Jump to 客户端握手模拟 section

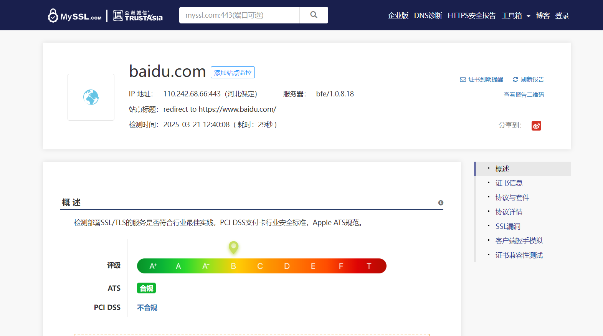pos(519,241)
